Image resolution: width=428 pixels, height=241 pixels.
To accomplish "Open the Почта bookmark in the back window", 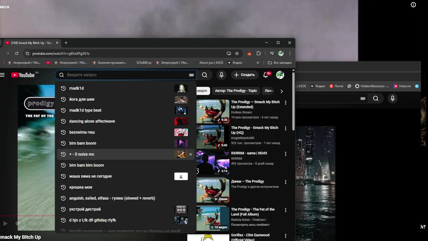I will pyautogui.click(x=336, y=86).
